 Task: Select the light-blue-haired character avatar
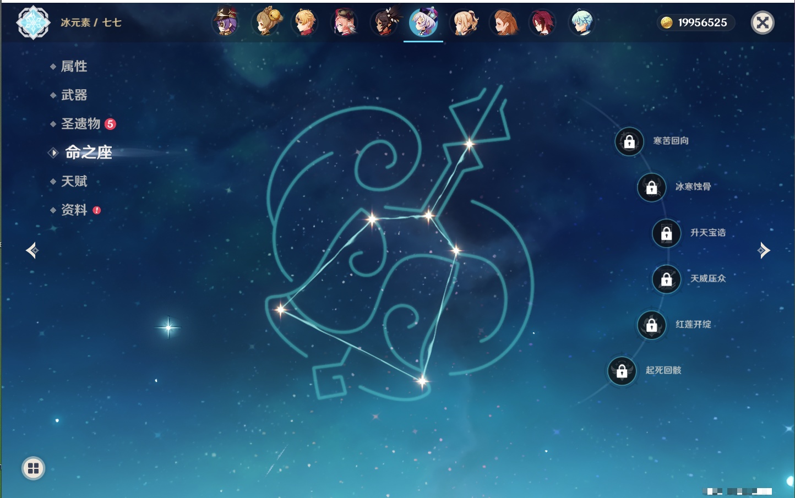[x=582, y=23]
